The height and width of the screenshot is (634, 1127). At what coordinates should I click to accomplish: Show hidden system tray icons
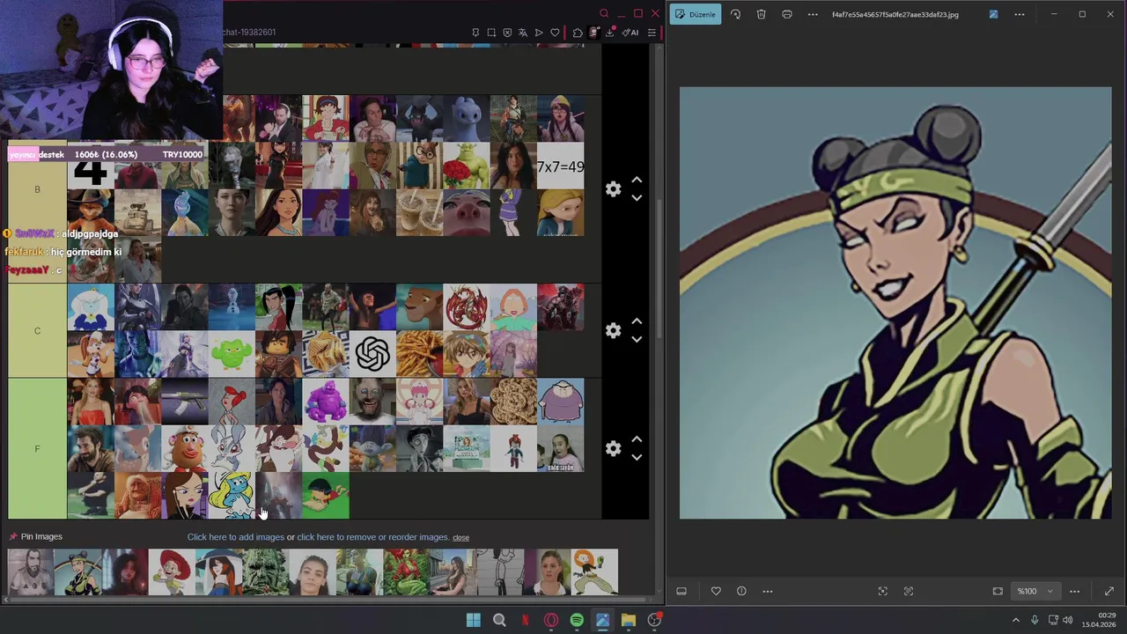[x=1015, y=620]
